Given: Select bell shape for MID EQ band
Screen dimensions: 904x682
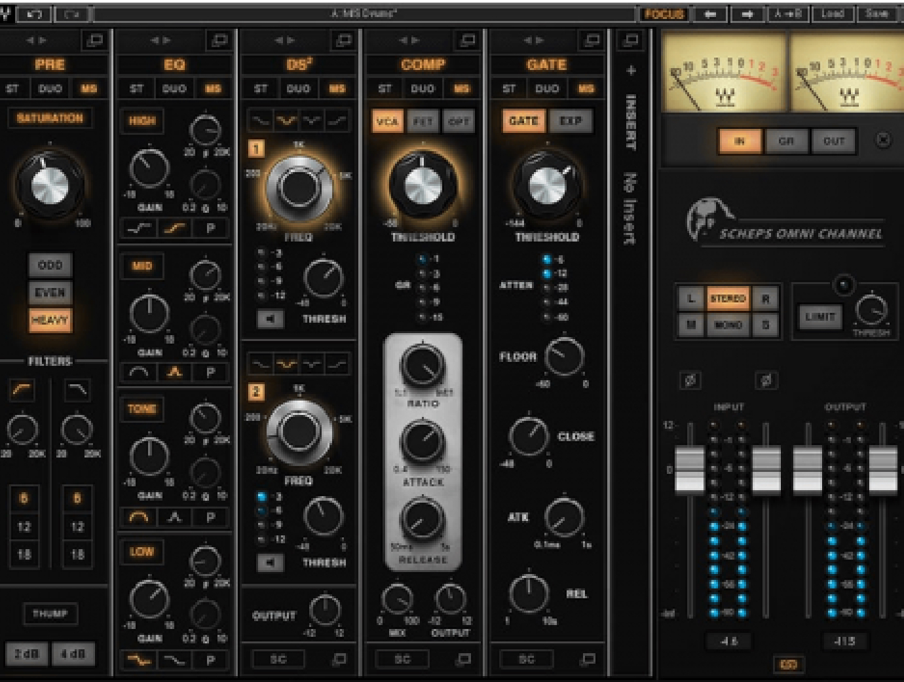Looking at the screenshot, I should pyautogui.click(x=174, y=372).
